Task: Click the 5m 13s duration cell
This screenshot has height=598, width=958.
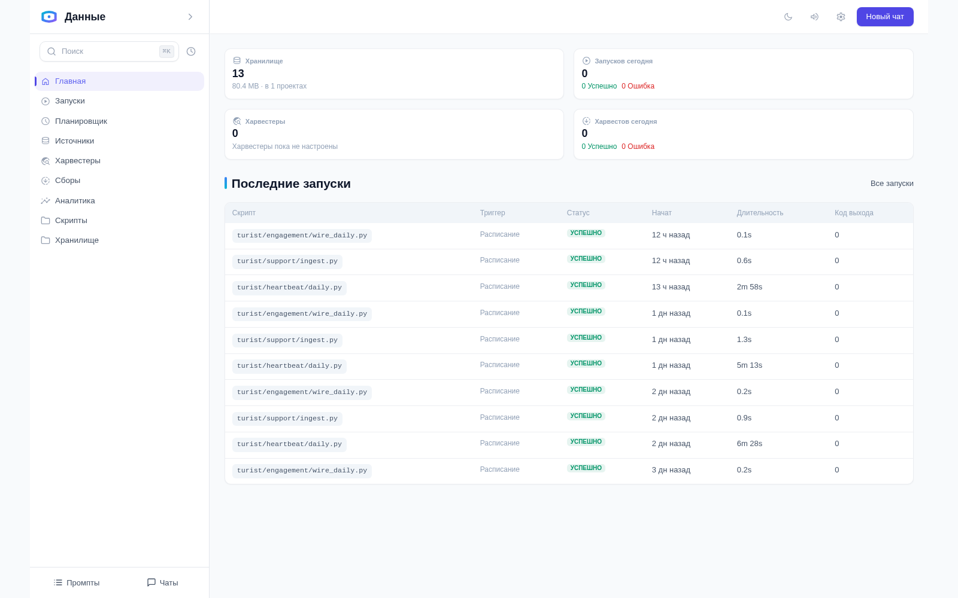Action: click(x=750, y=365)
